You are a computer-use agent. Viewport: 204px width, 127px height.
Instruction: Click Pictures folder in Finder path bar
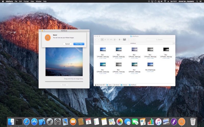[124, 85]
